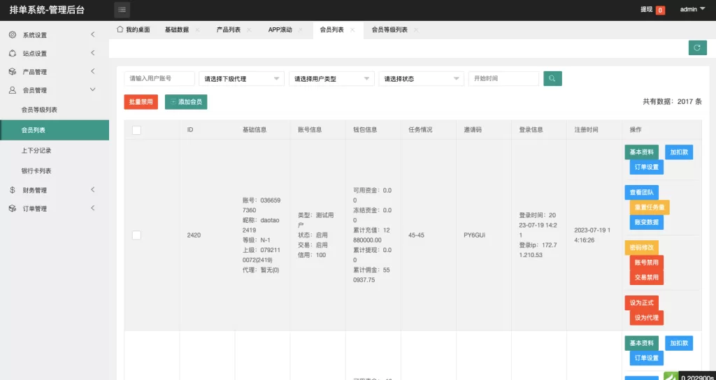Click the 站点设置 sidebar icon
Screen dimensions: 716x380
pos(13,53)
